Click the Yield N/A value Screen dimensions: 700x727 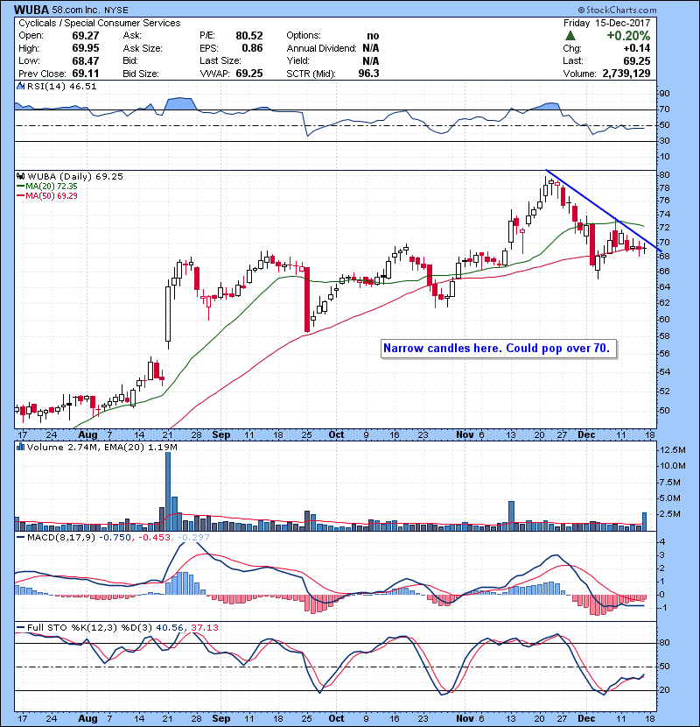[x=371, y=60]
